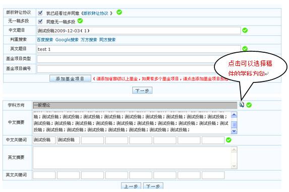Click the 添加基金项目 button

(70, 78)
